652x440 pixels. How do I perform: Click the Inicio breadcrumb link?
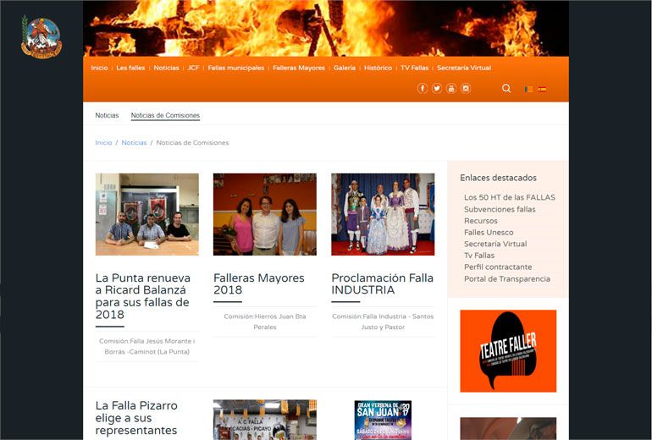[103, 143]
